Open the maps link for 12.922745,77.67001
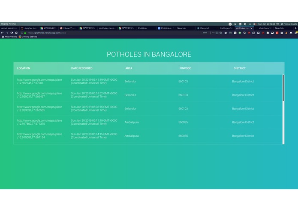Image resolution: width=298 pixels, height=211 pixels. 39,82
